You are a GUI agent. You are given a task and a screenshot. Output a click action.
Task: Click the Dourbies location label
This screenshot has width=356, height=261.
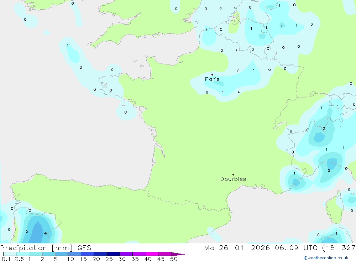(x=233, y=179)
